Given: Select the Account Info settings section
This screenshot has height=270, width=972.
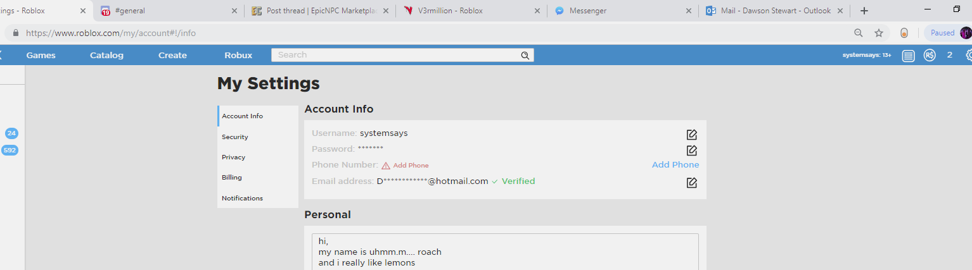Looking at the screenshot, I should pos(258,116).
